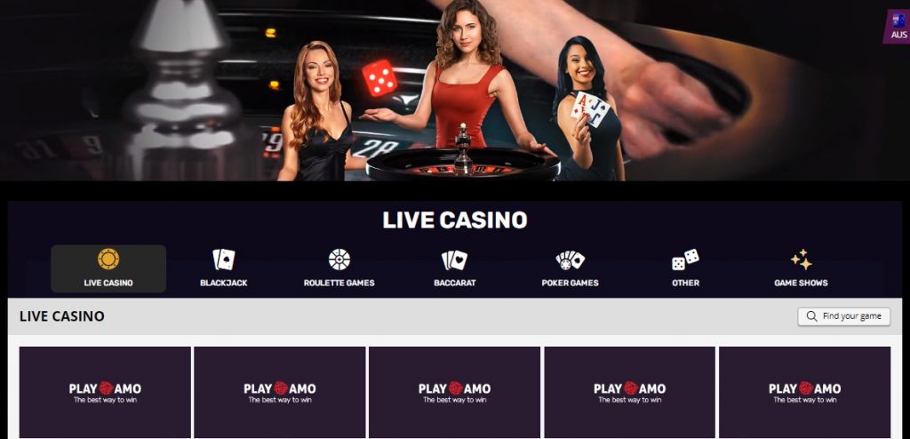The width and height of the screenshot is (910, 439).
Task: Go to the GAME SHOWS category label
Action: click(x=801, y=283)
